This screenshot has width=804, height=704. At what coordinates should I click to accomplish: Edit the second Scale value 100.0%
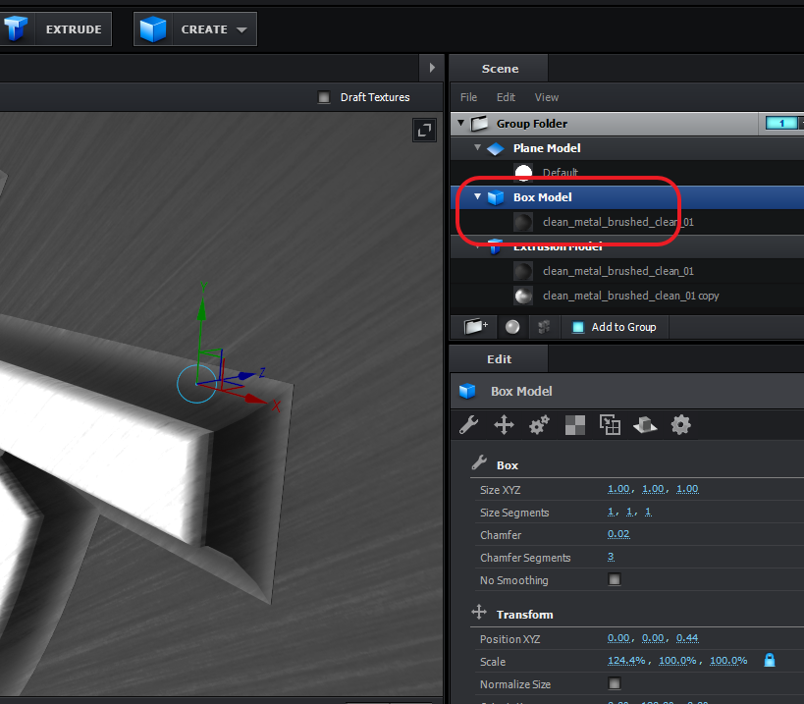point(677,661)
